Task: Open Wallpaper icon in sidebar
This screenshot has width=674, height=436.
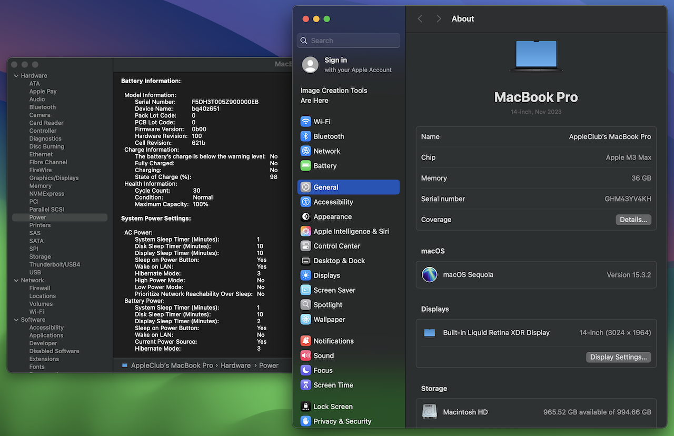Action: coord(305,320)
